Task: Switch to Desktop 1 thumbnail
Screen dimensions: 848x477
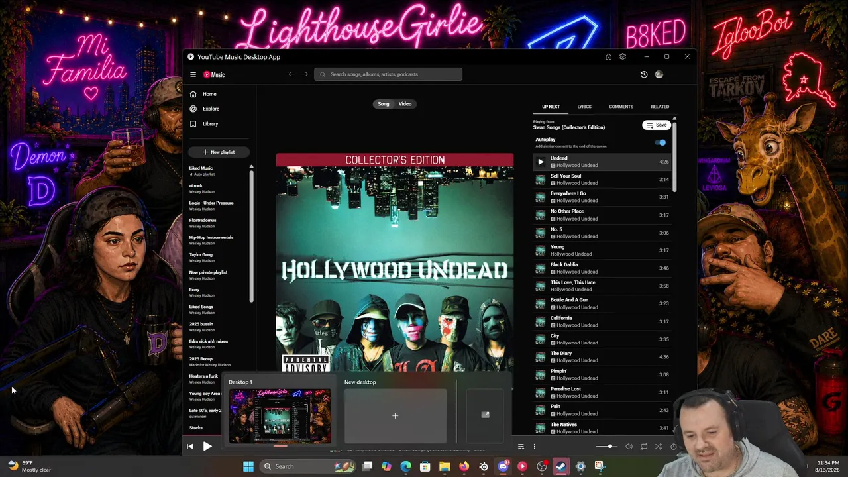Action: pos(280,416)
